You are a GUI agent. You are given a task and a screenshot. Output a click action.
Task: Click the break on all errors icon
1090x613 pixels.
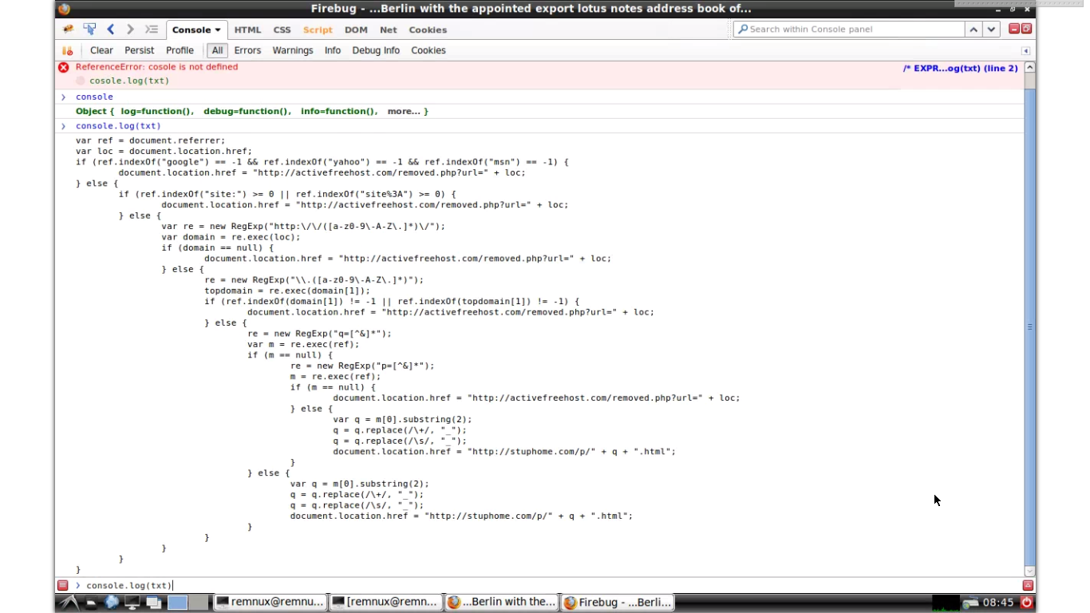coord(68,50)
